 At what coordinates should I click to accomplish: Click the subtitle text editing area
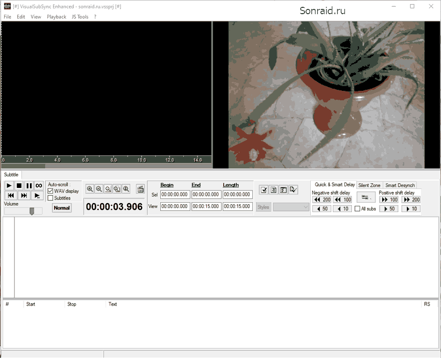coord(227,257)
